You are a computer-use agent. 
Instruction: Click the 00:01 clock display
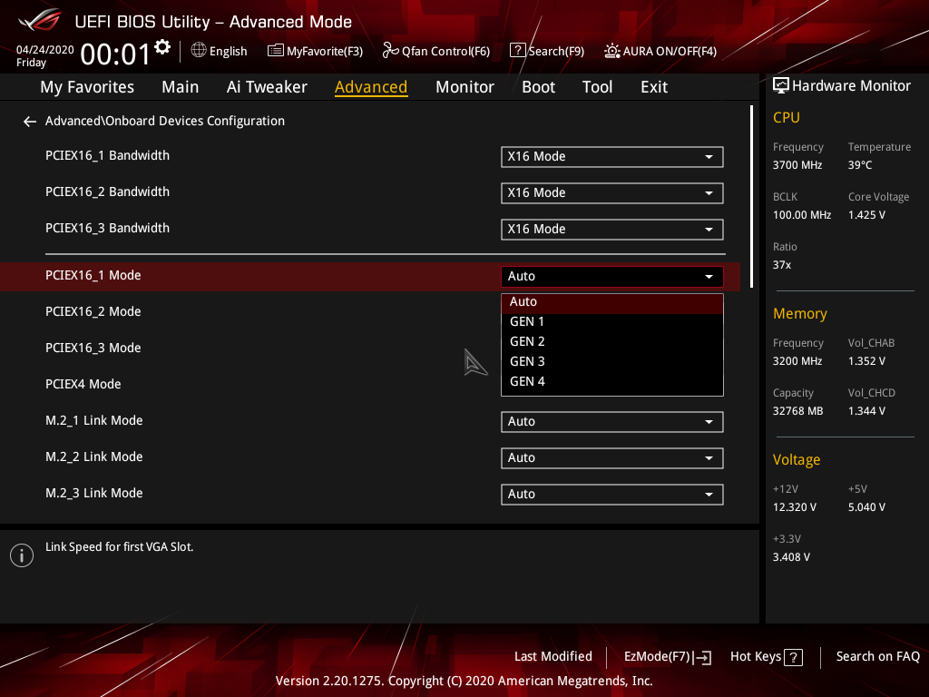click(115, 54)
